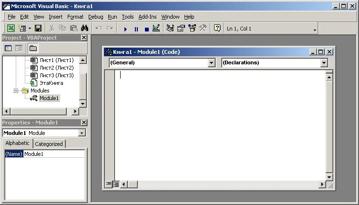Open Properties Window toolbar icon
This screenshot has width=359, height=205.
[181, 29]
